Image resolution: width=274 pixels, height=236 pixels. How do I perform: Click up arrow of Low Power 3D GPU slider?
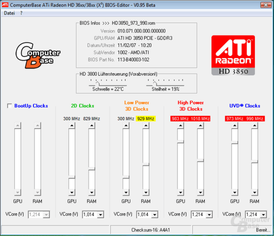126,125
